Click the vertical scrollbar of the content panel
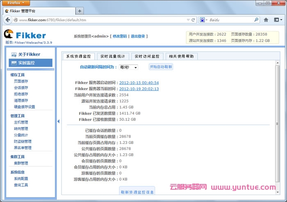Image resolution: width=287 pixels, height=202 pixels. tap(277, 123)
